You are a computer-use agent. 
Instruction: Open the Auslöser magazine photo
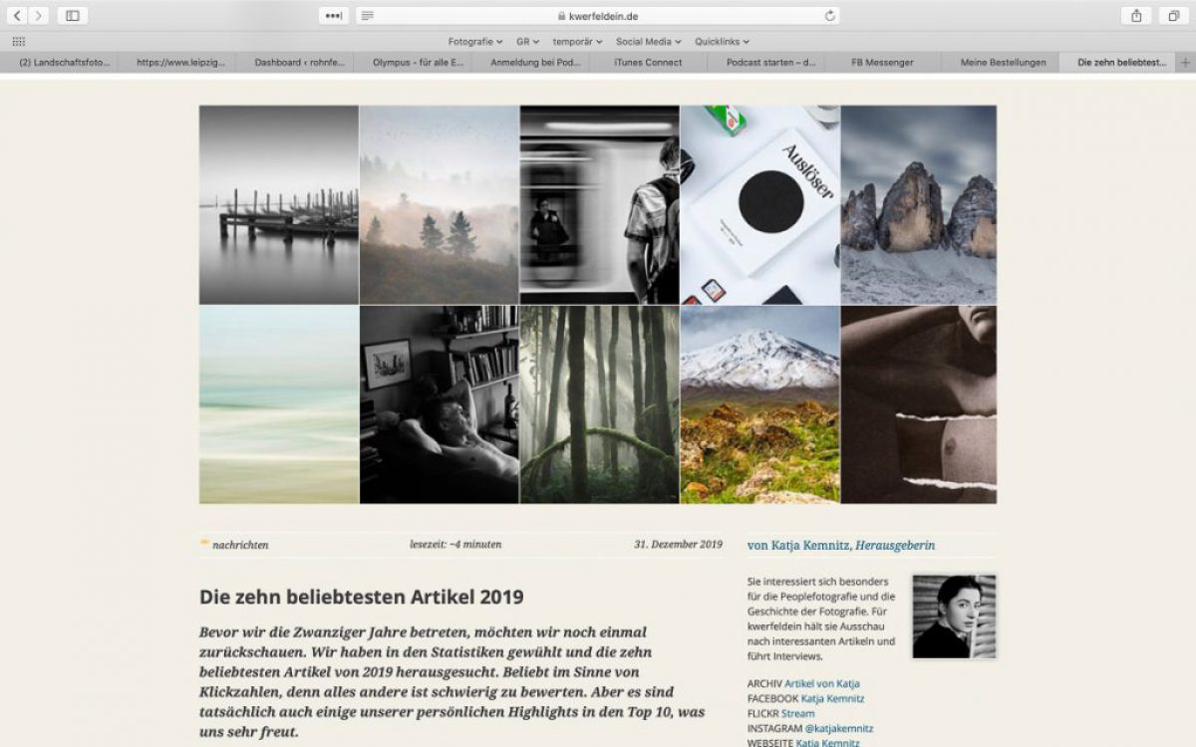pyautogui.click(x=760, y=205)
